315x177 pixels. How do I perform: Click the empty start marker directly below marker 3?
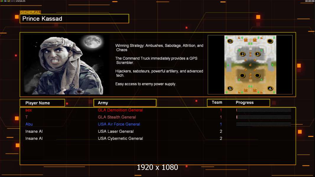click(258, 76)
